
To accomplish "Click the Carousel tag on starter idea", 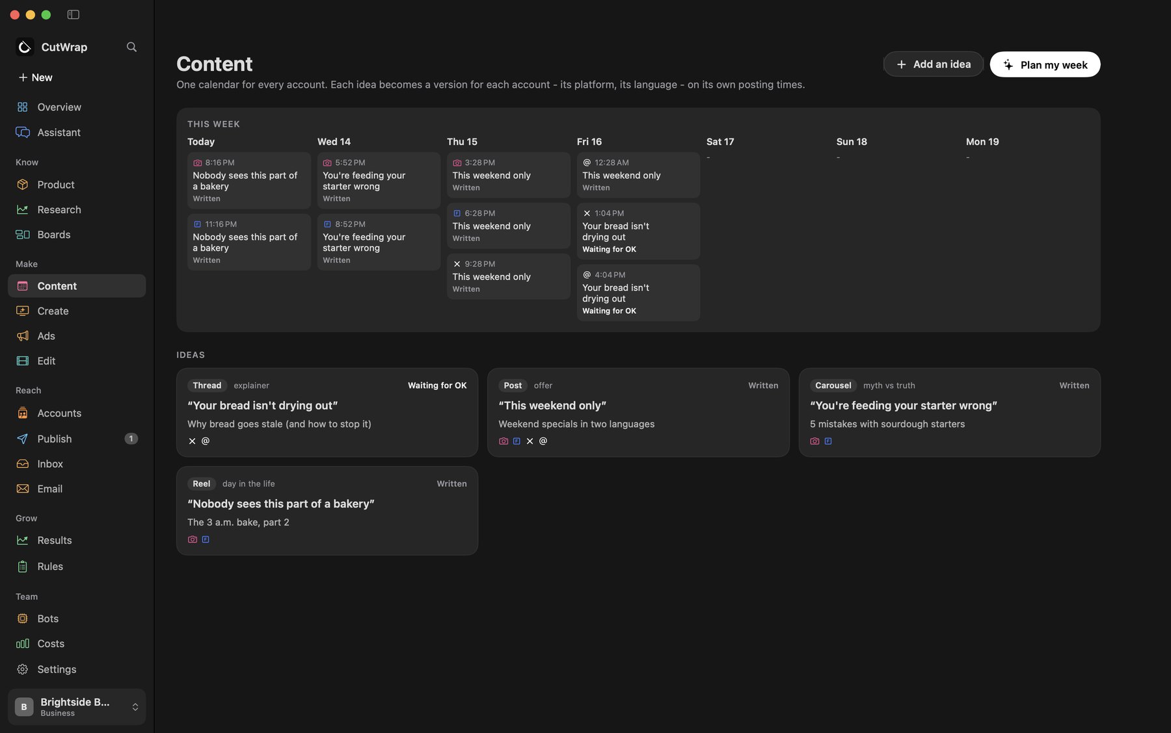I will [x=833, y=385].
